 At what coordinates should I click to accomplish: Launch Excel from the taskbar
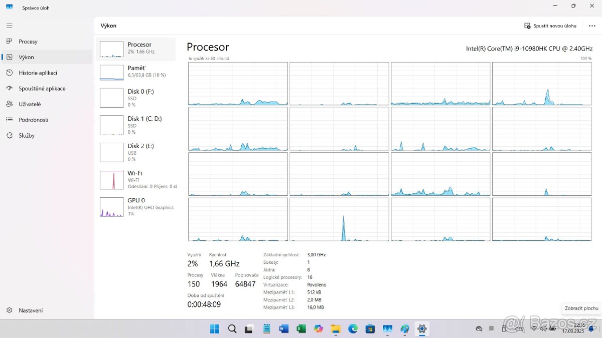click(300, 328)
